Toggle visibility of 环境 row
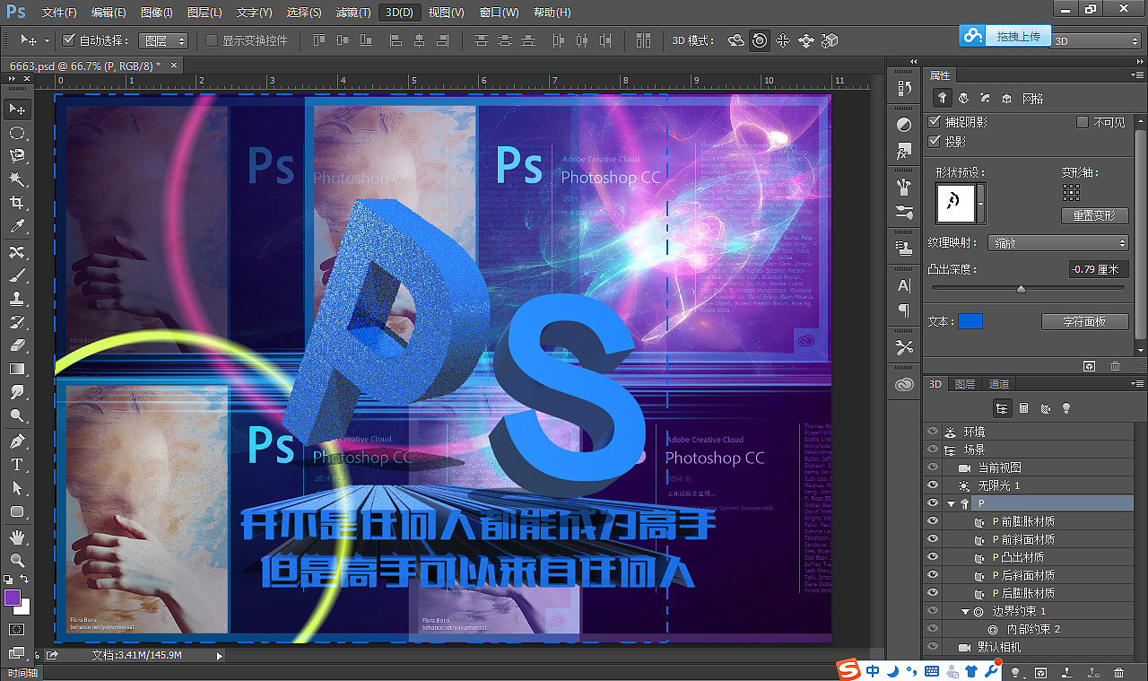 (x=933, y=432)
